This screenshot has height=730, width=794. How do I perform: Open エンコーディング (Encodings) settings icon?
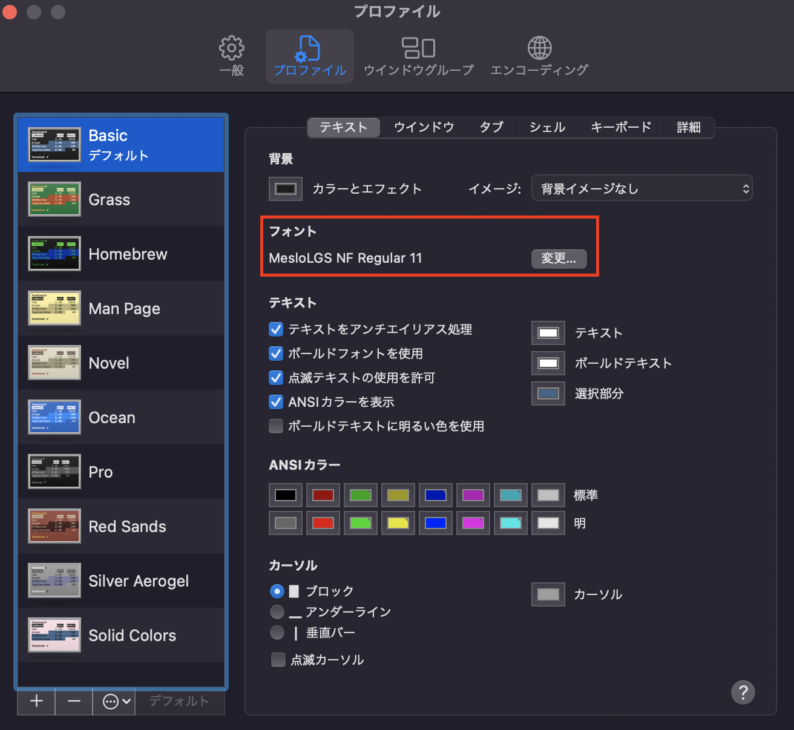(x=539, y=54)
